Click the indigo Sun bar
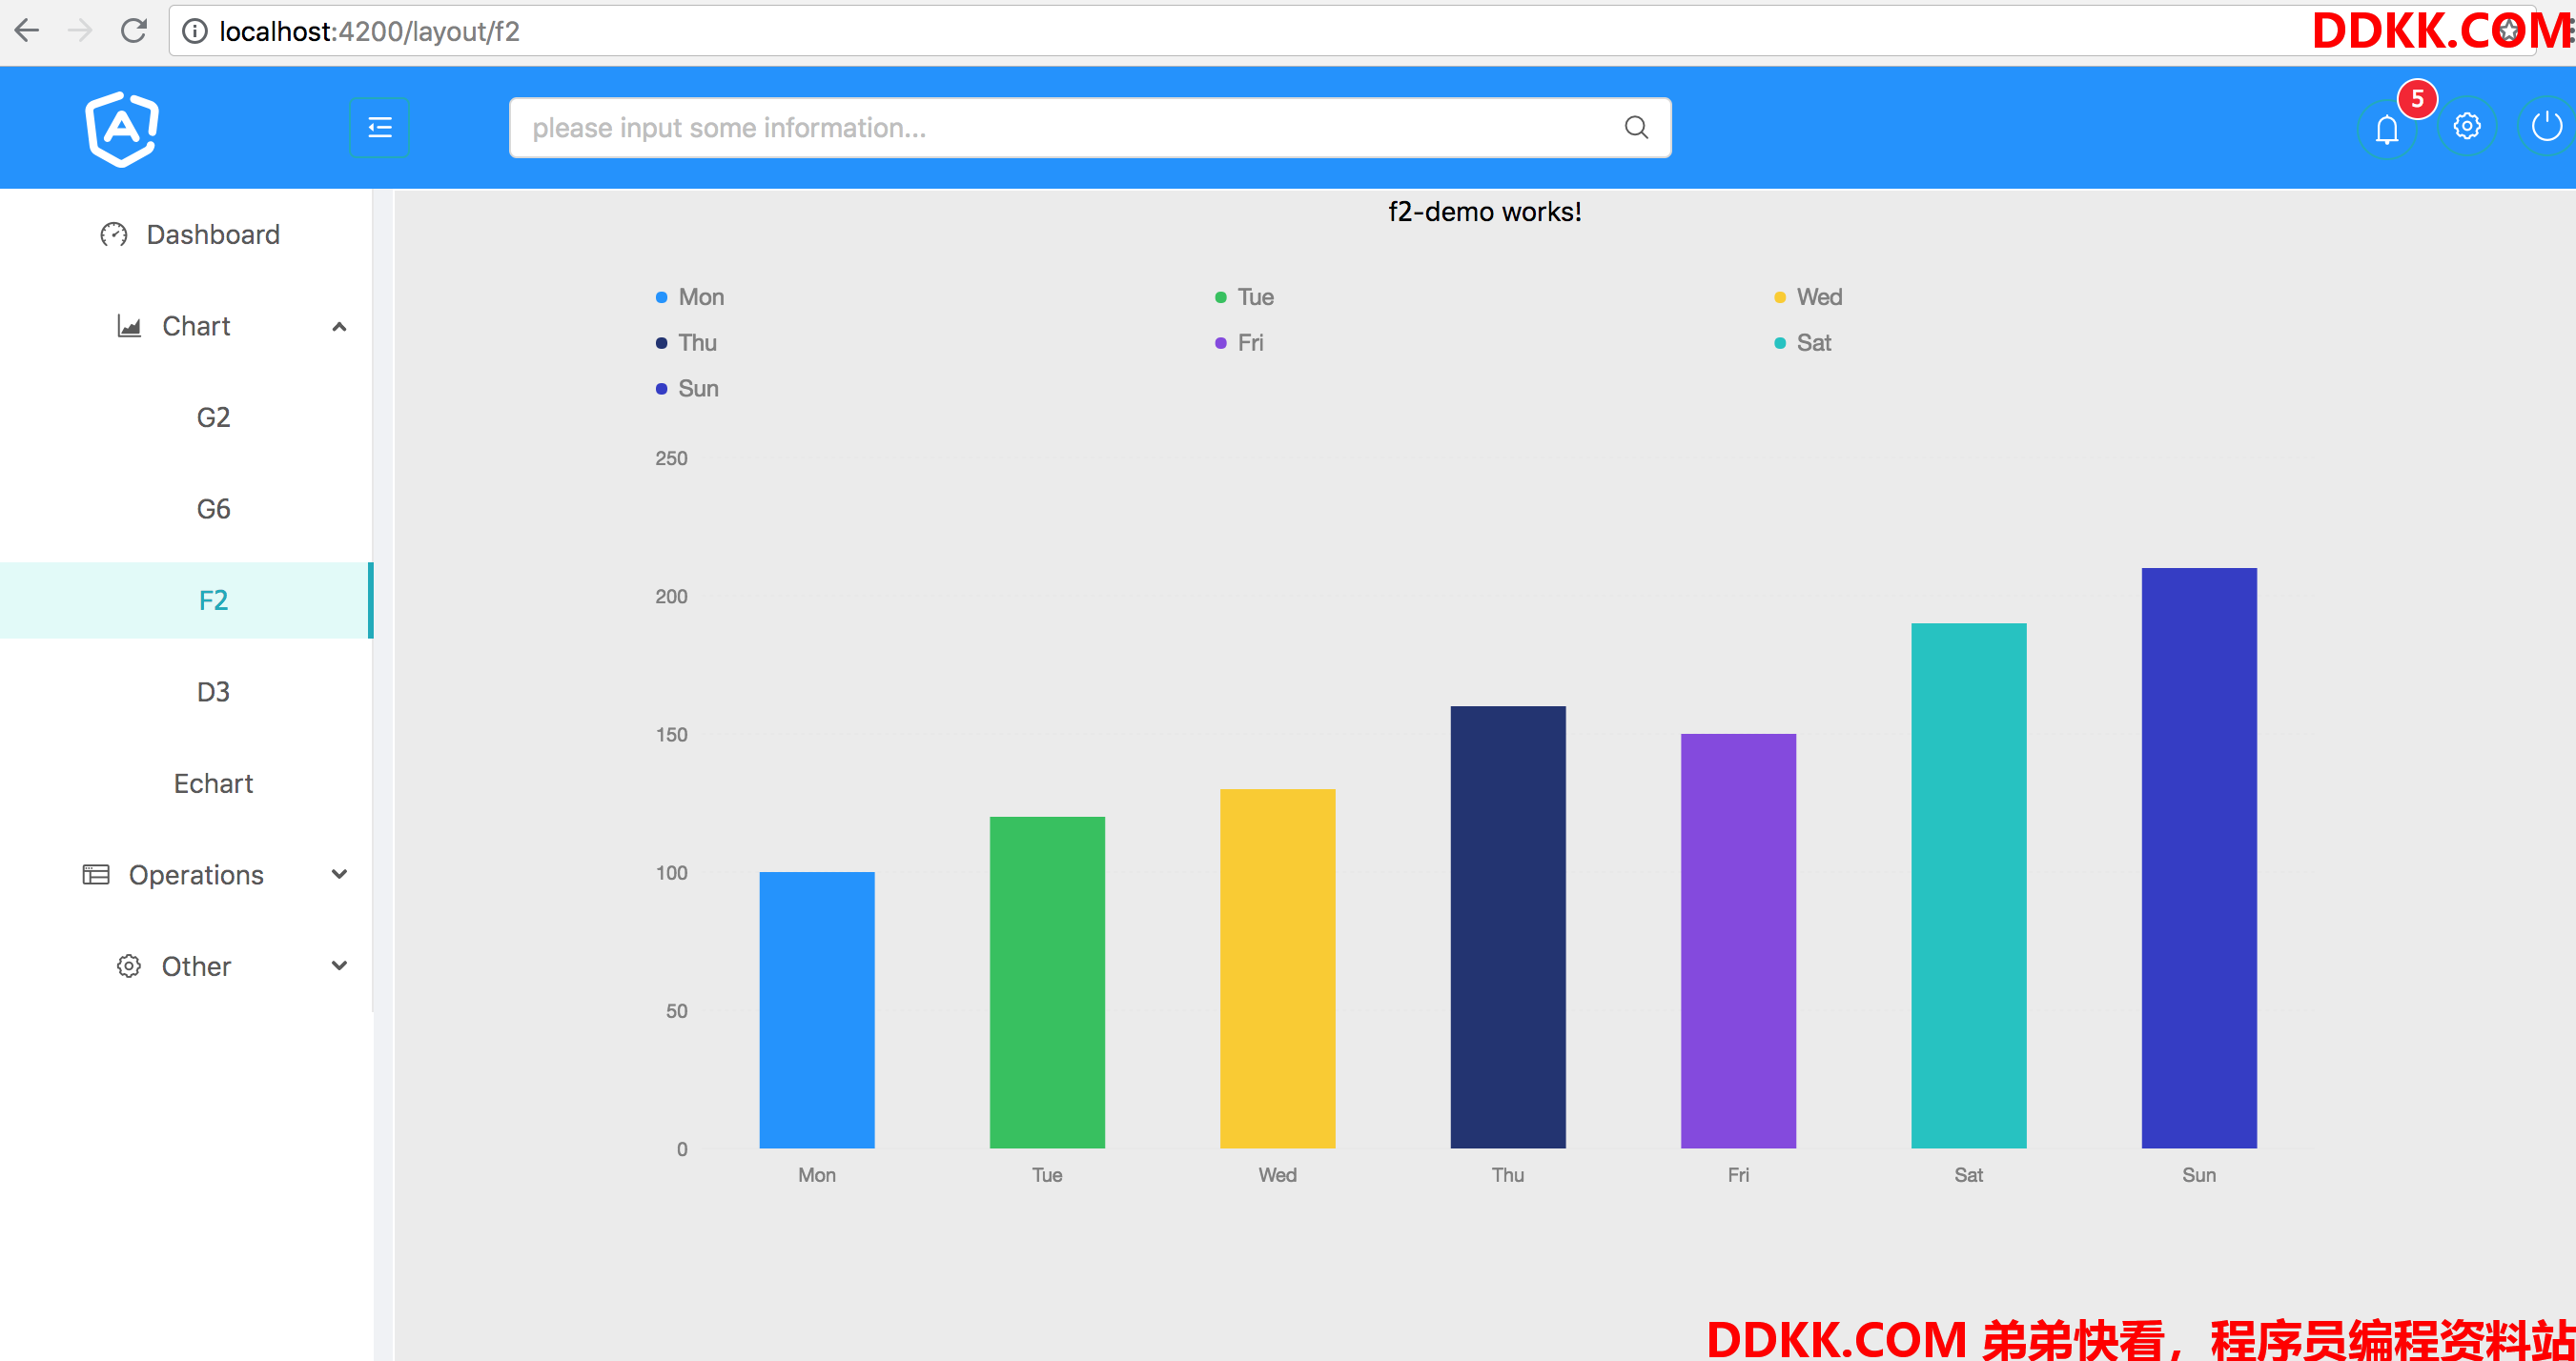2576x1361 pixels. (2199, 858)
